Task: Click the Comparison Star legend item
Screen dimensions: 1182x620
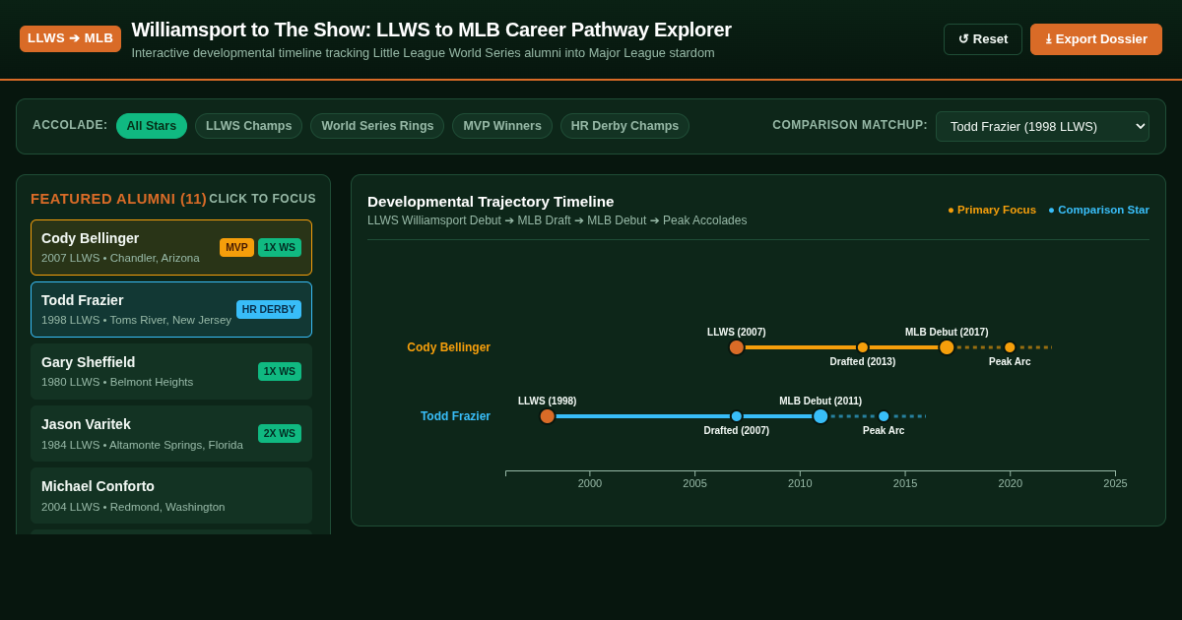Action: point(1098,210)
